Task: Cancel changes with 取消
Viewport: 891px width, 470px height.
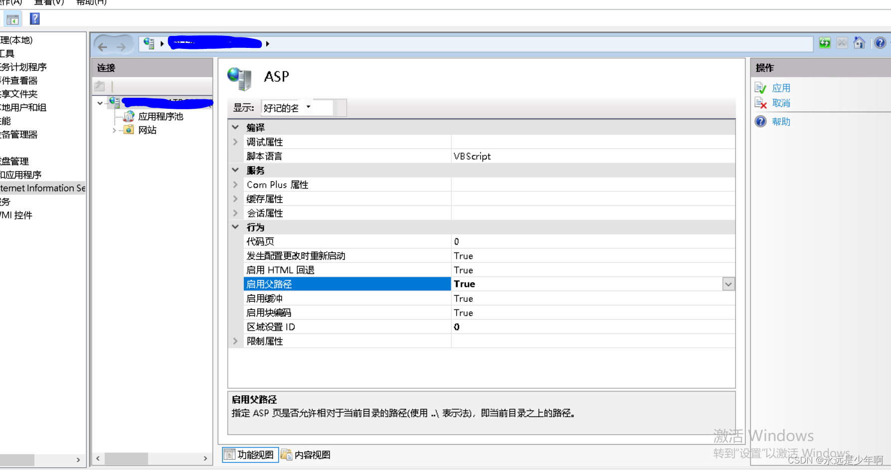Action: coord(781,103)
